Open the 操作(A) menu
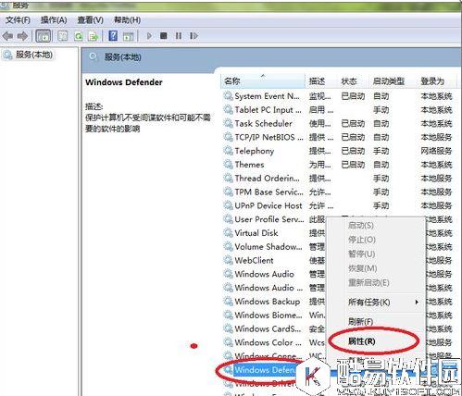Viewport: 462px width, 396px height. tap(54, 20)
